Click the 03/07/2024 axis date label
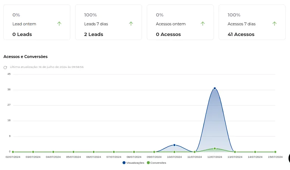This screenshot has width=290, height=170. pos(33,157)
